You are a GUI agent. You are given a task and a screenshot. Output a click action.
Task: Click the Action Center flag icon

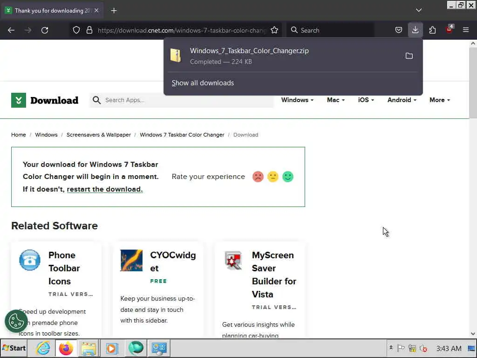click(x=401, y=348)
